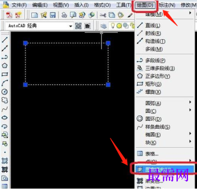Click the Match Properties brush icon
Image resolution: width=197 pixels, height=189 pixels.
coord(130,15)
